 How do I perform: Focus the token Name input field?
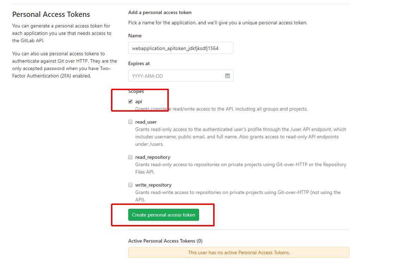tap(181, 48)
